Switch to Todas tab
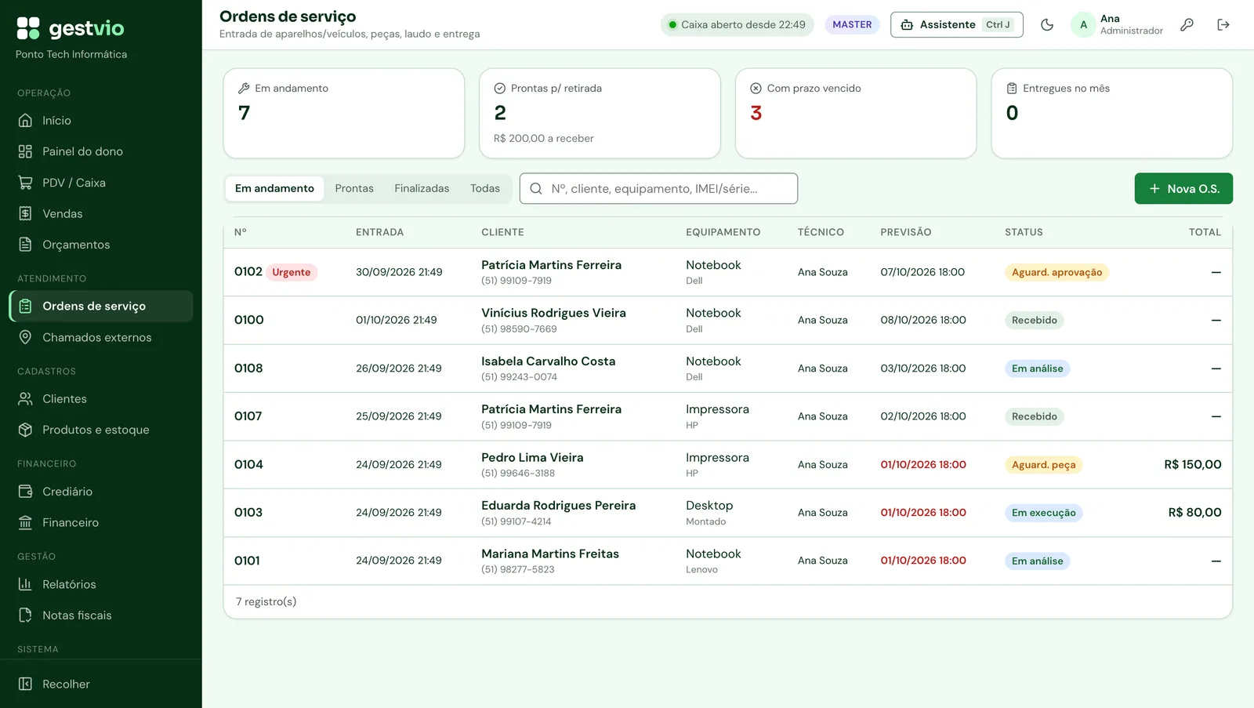The height and width of the screenshot is (708, 1254). pos(485,188)
